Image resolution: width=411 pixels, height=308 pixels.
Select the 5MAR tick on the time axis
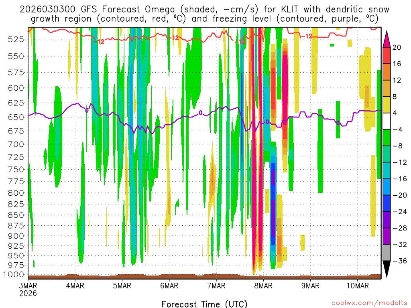coord(122,286)
